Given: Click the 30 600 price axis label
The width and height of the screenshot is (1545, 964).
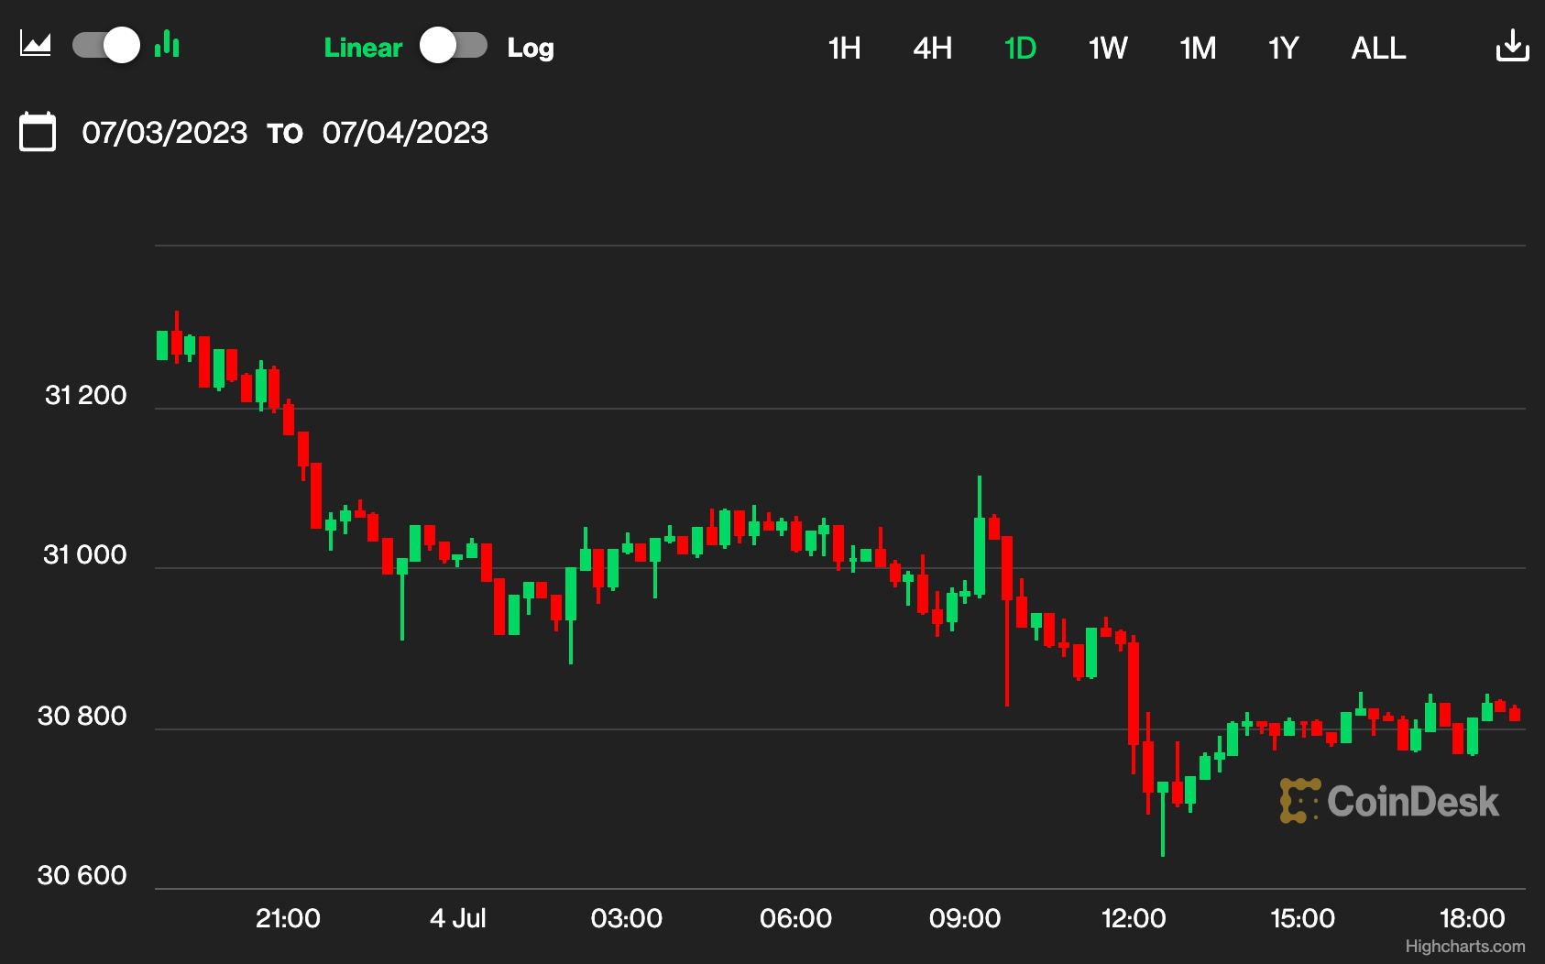Looking at the screenshot, I should [x=82, y=875].
